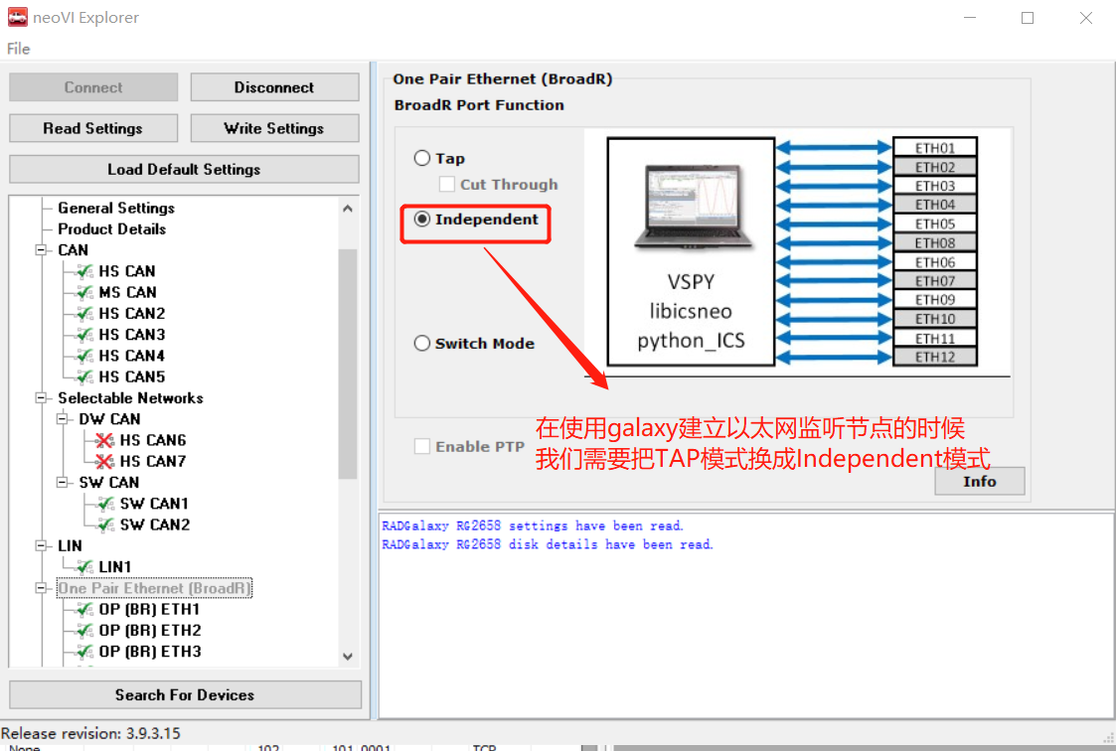Viewport: 1116px width, 751px height.
Task: Select the MS CAN tree item
Action: [x=128, y=292]
